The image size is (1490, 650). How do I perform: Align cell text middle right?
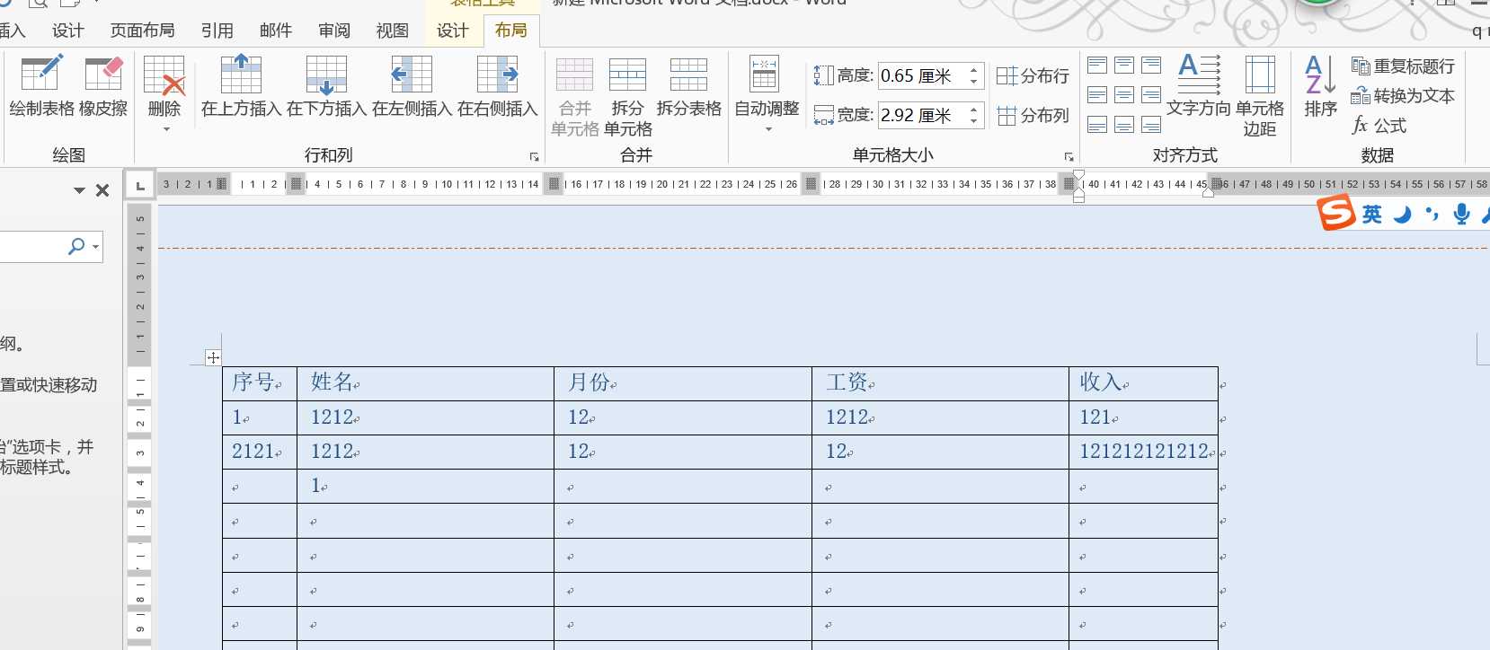point(1151,95)
